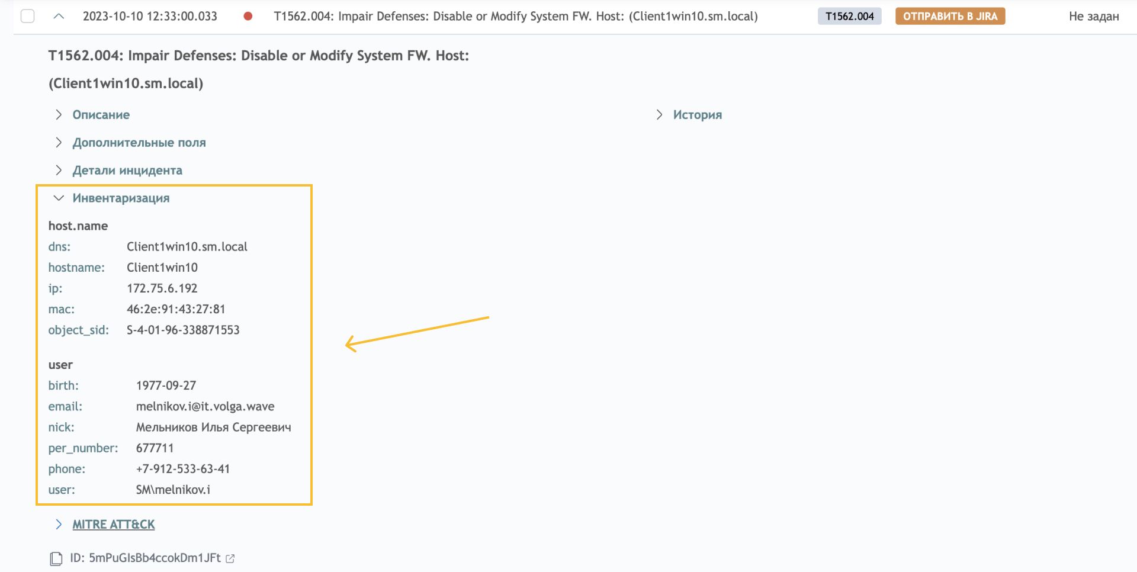This screenshot has width=1137, height=572.
Task: Select the nick Мельников Илья Сергеевич
Action: point(214,428)
